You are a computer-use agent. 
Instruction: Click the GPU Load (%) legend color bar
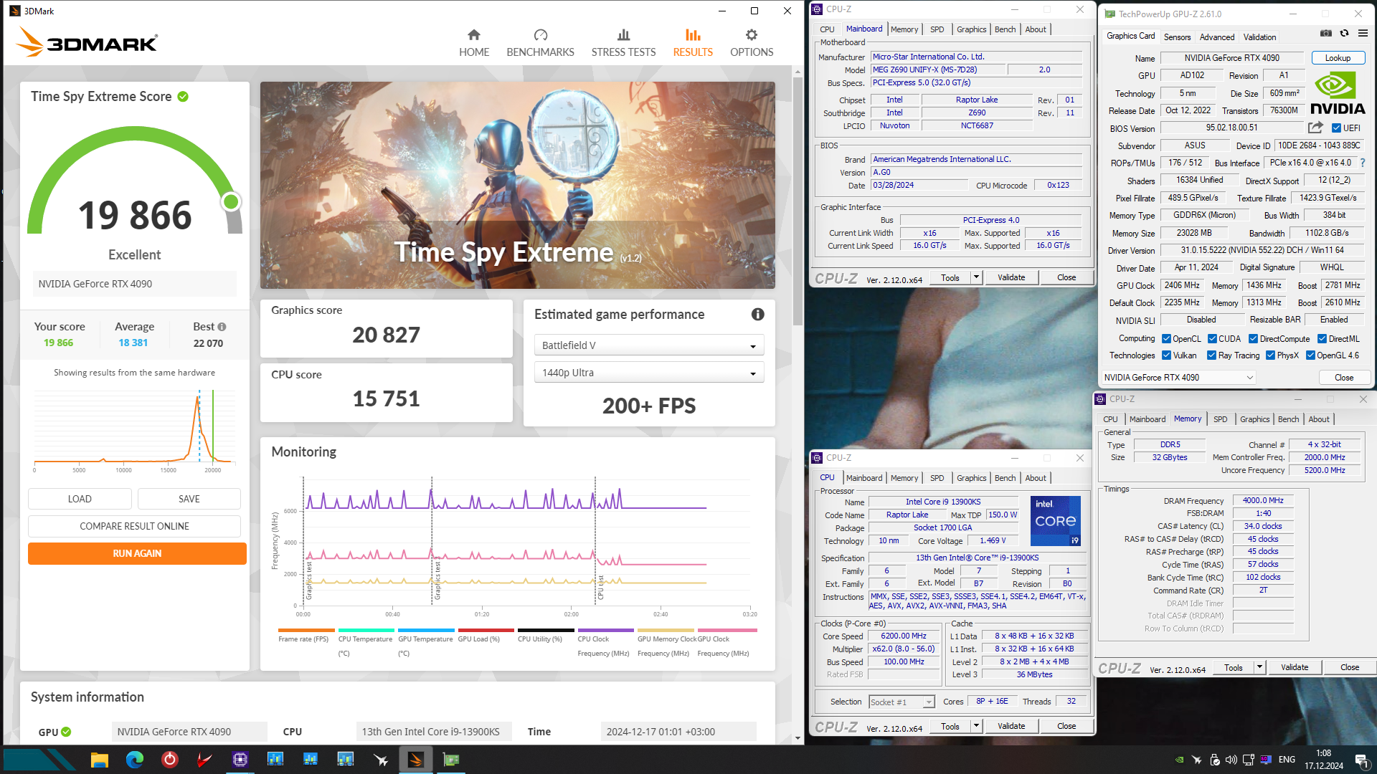click(485, 631)
